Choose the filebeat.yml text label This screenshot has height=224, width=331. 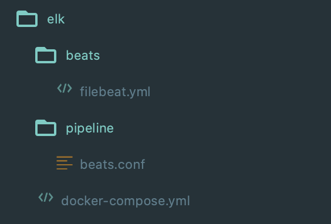pos(115,91)
